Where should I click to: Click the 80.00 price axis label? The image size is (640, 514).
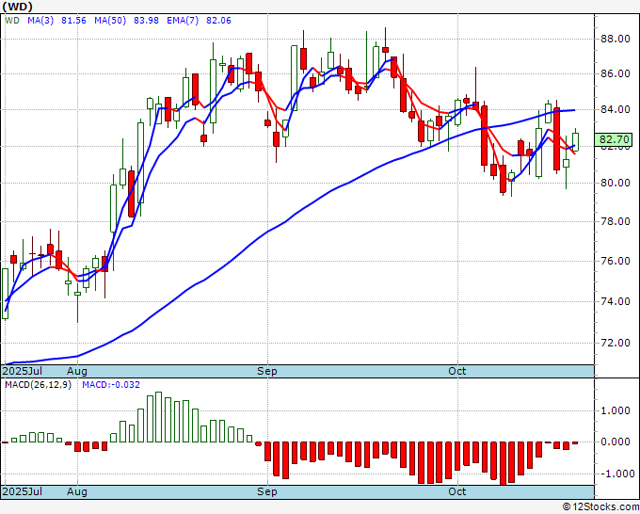(615, 183)
